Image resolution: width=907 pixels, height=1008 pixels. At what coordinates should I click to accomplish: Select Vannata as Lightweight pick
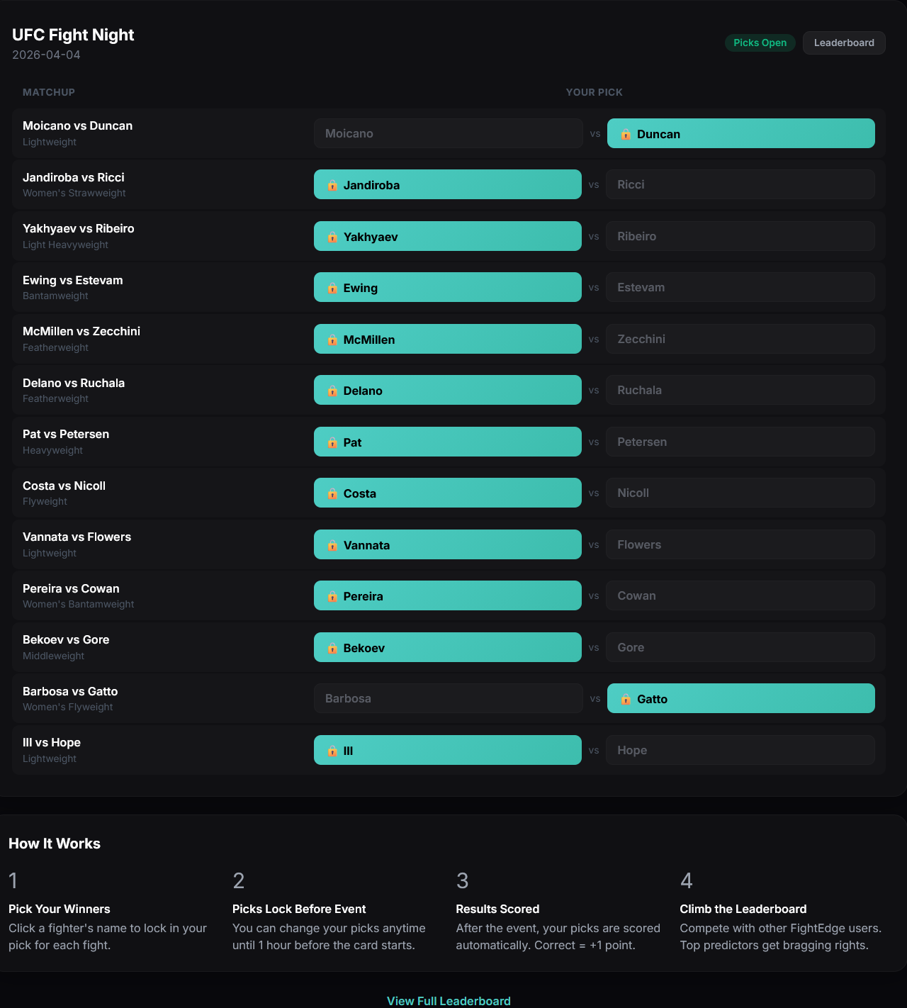[448, 544]
